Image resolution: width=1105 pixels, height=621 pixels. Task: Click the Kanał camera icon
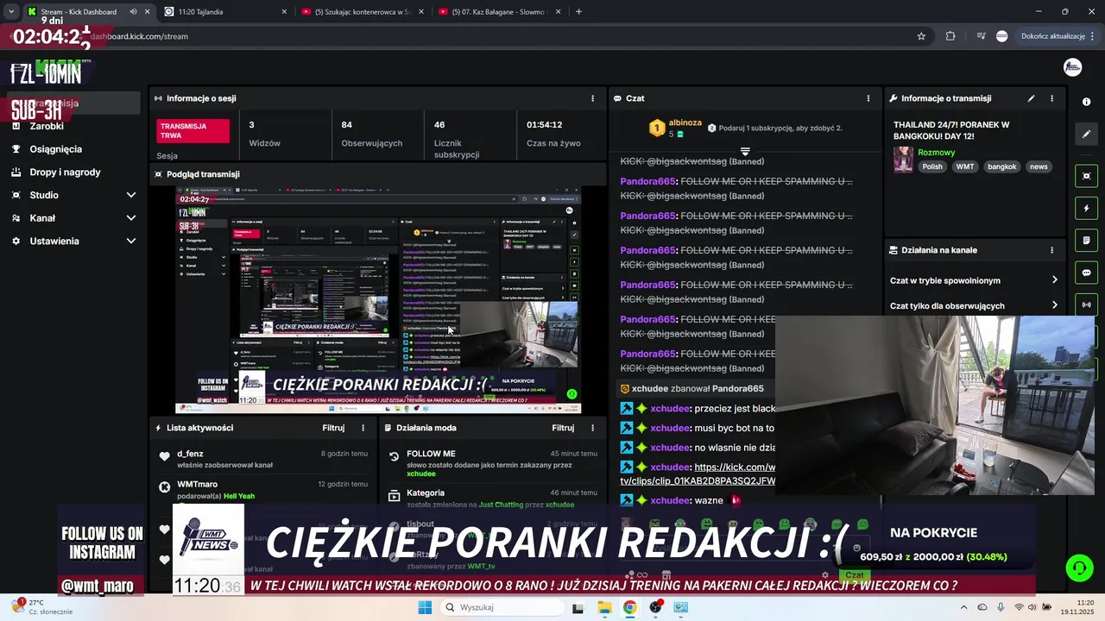[16, 218]
